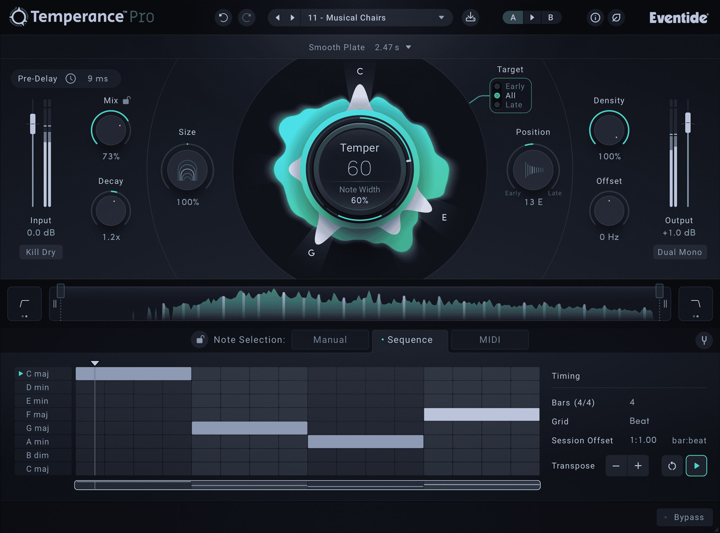Click the A min sequence block
720x533 pixels.
tap(366, 442)
